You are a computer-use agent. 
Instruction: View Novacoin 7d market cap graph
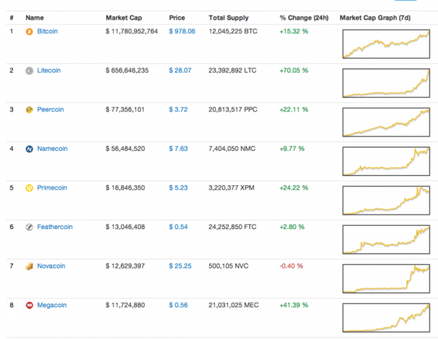(386, 278)
